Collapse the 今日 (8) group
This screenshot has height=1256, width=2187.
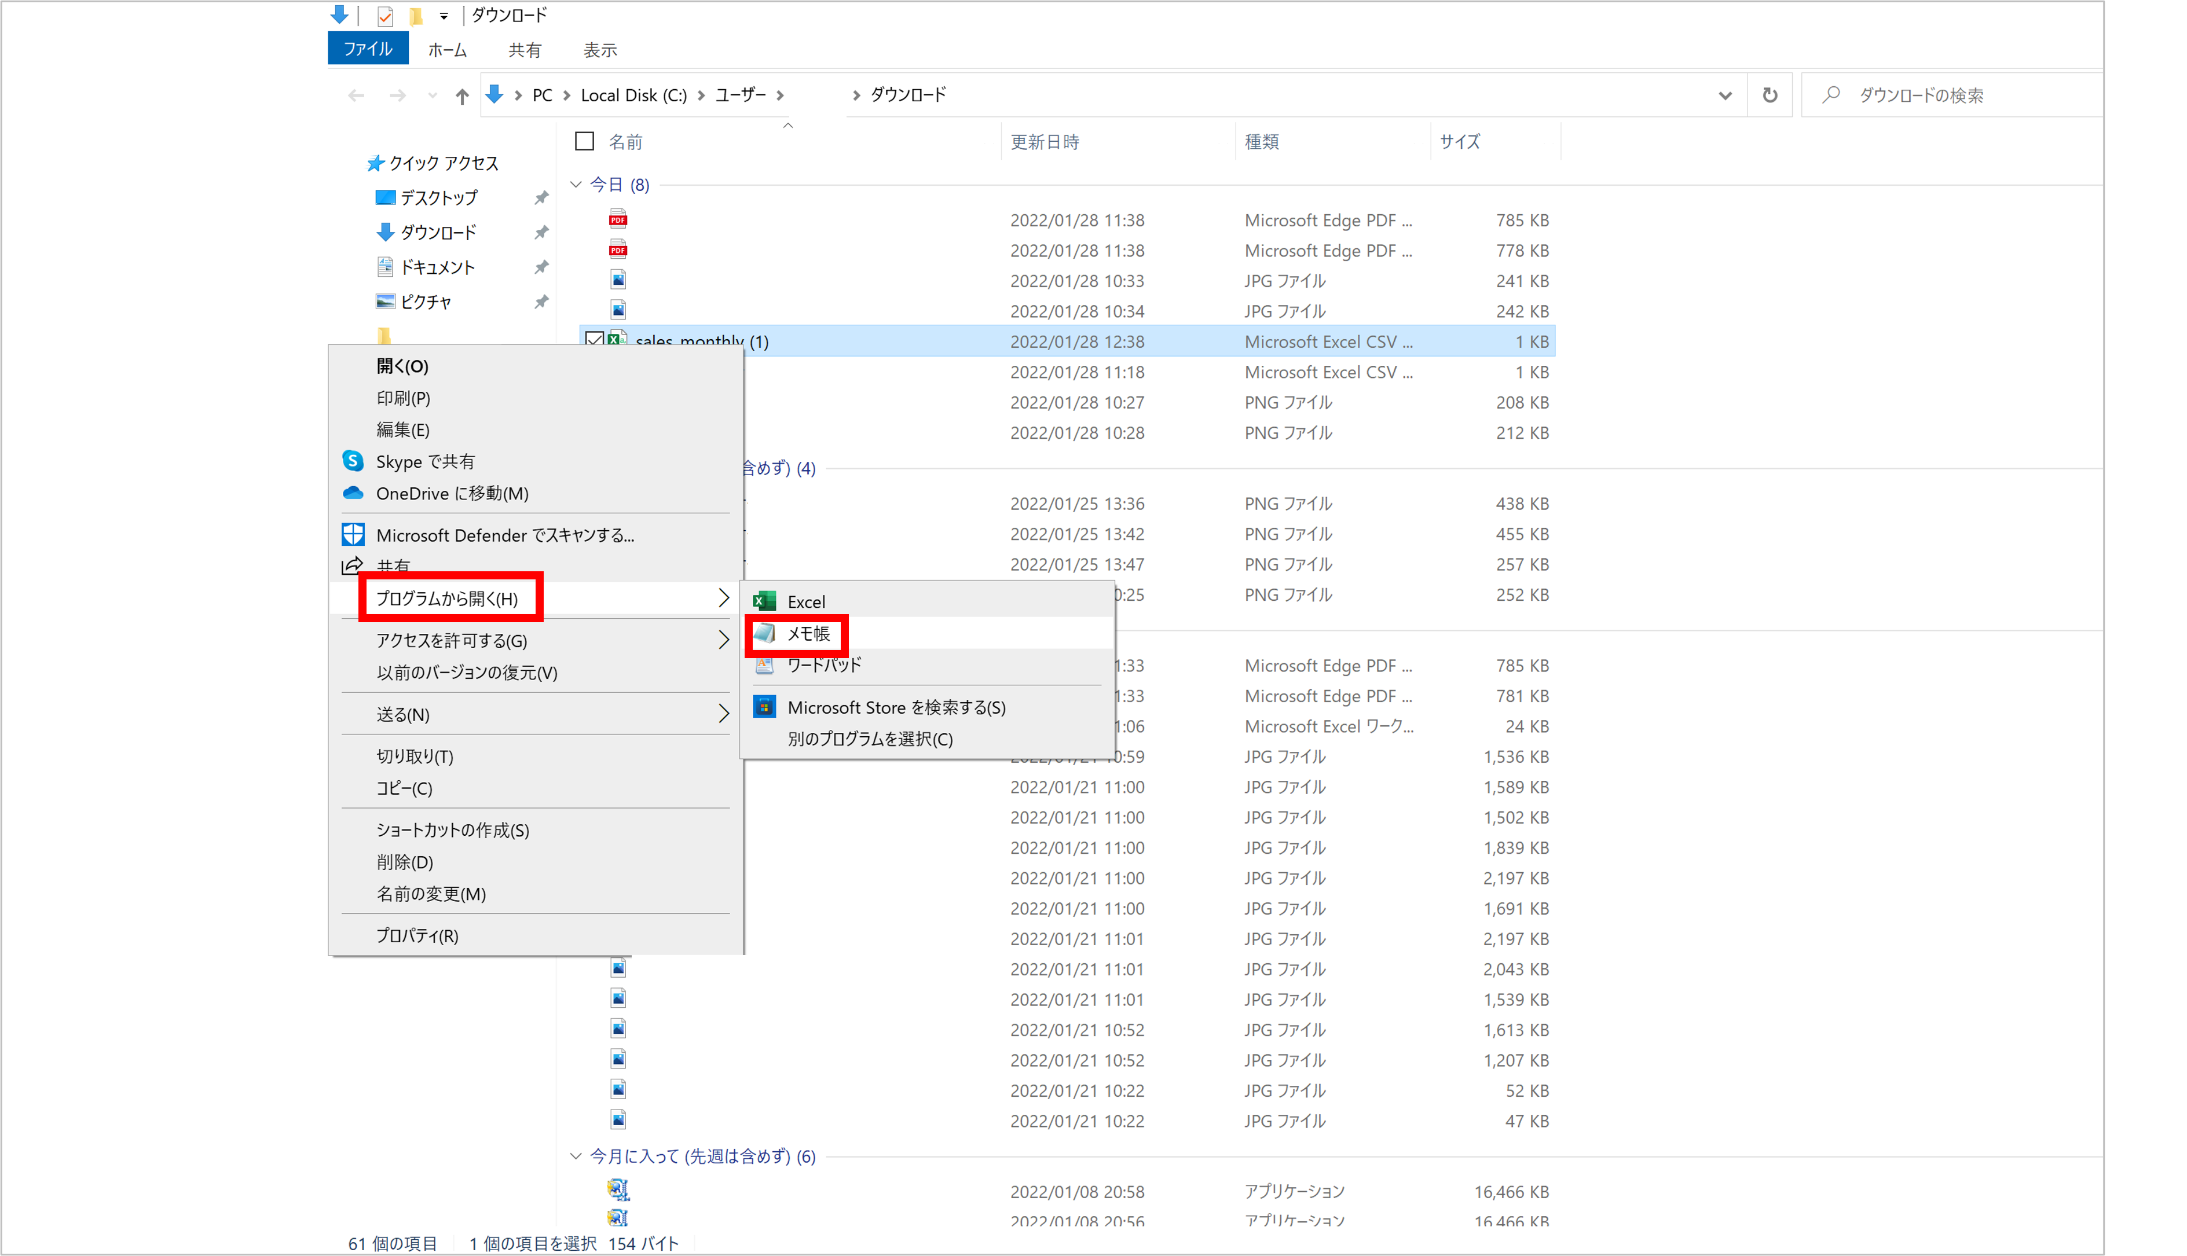tap(576, 185)
